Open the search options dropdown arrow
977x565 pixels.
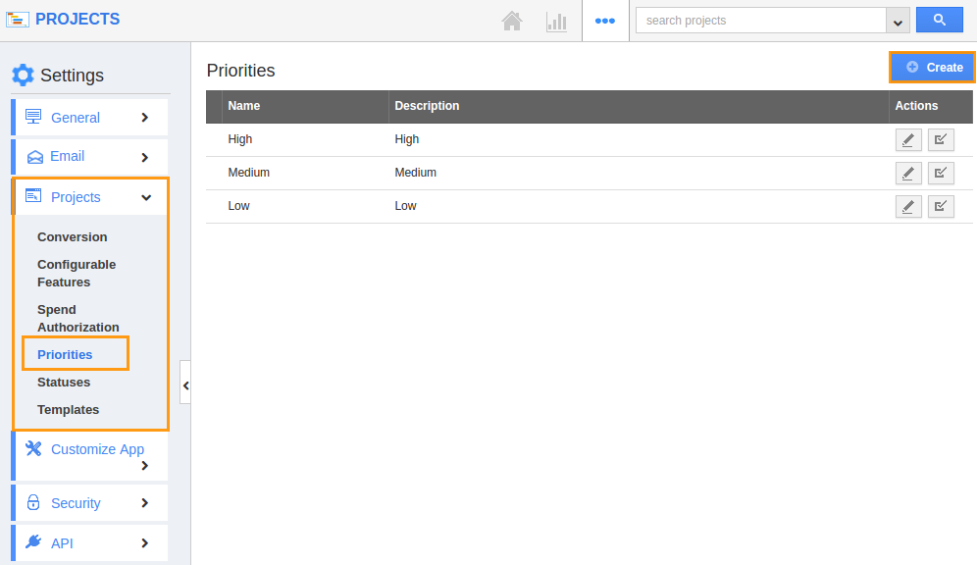(898, 21)
